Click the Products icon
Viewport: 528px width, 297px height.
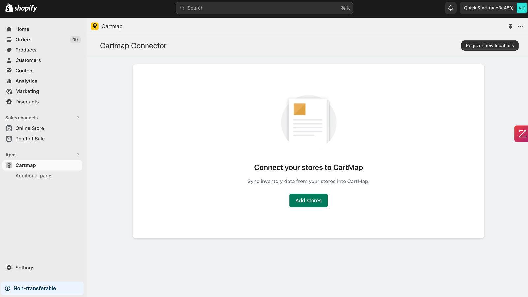9,50
